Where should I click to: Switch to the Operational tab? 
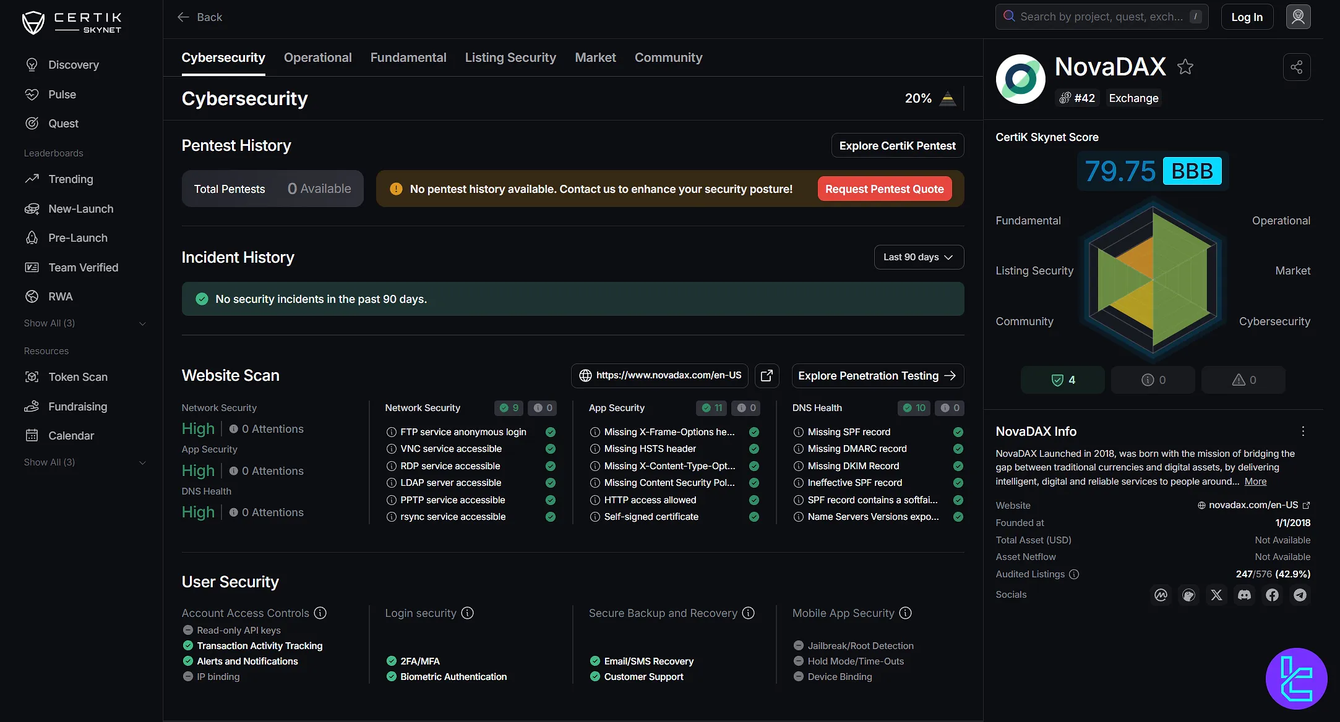pyautogui.click(x=317, y=57)
